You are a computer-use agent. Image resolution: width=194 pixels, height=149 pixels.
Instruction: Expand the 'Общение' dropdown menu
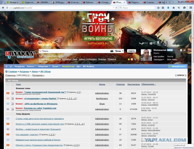tap(44, 66)
